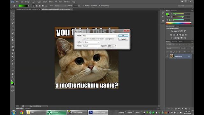Open the uTorrent taskbar button
Screen dimensions: 204x115
pos(56,112)
